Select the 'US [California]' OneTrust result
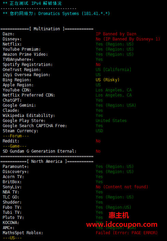 click(x=113, y=70)
